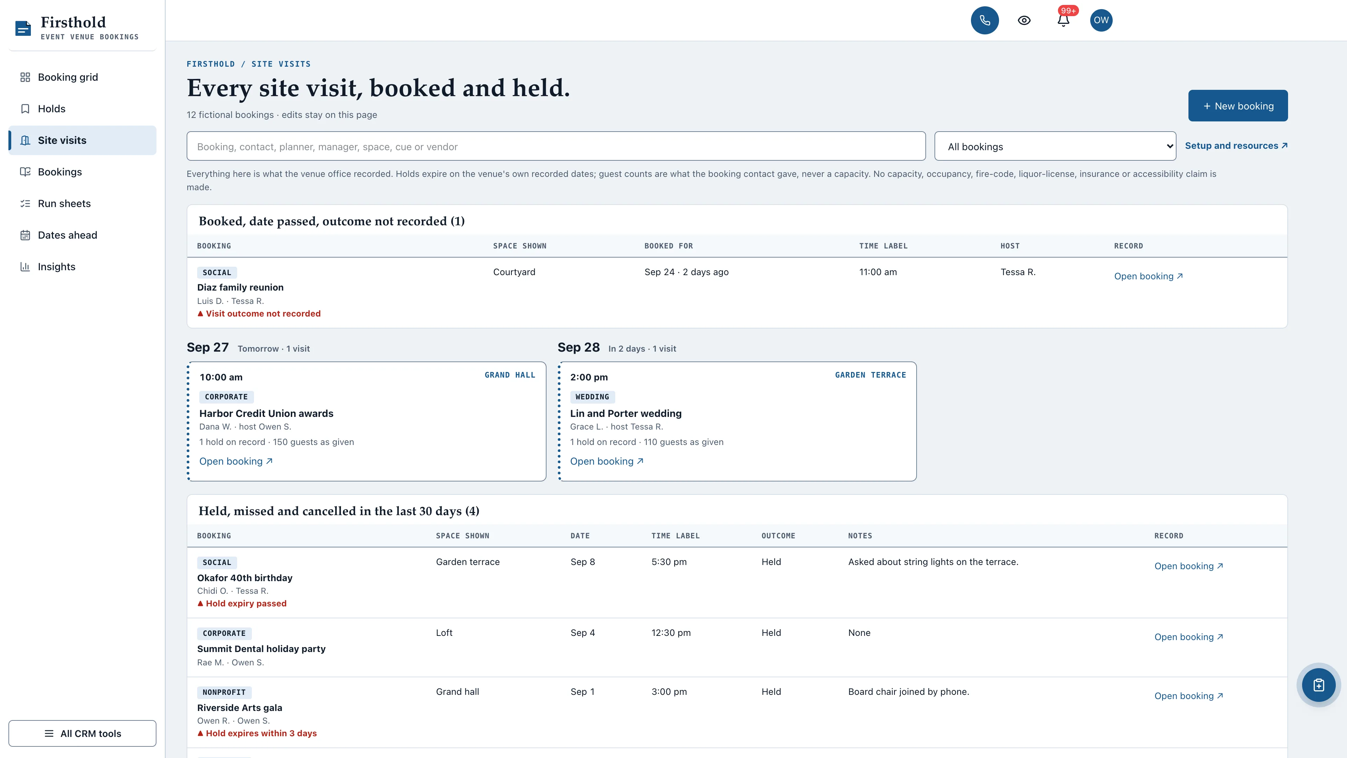This screenshot has width=1347, height=758.
Task: Click the Holds bookmark icon
Action: coord(25,109)
